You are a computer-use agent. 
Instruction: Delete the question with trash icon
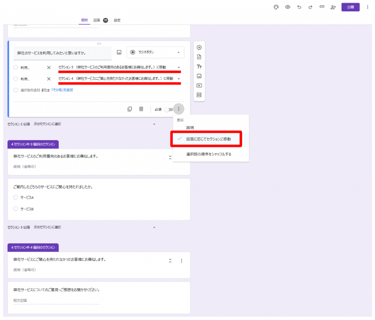coord(141,109)
